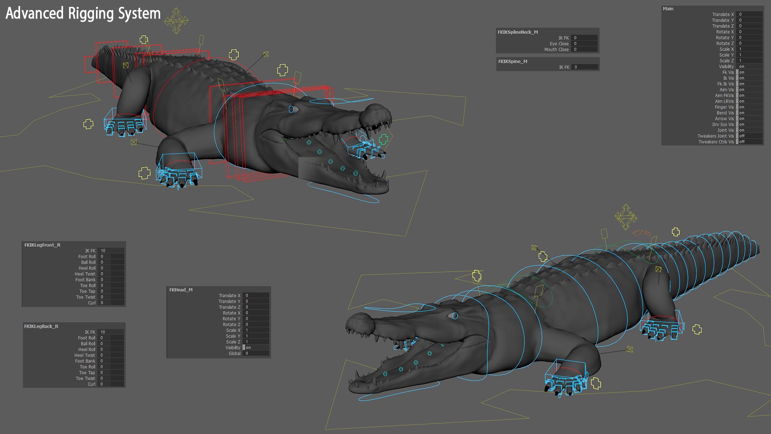Pick the green cross control at upper crocodile's jaw
The width and height of the screenshot is (771, 434).
pos(383,139)
